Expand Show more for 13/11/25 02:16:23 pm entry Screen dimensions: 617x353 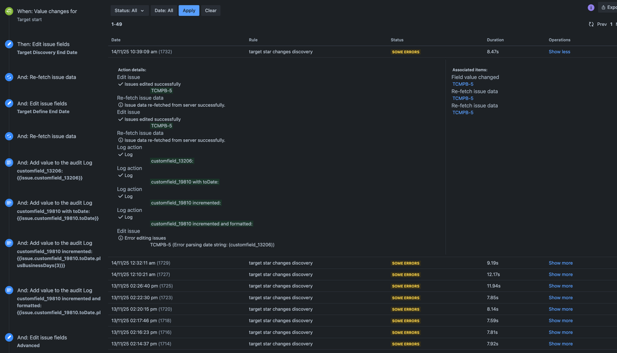pyautogui.click(x=560, y=332)
